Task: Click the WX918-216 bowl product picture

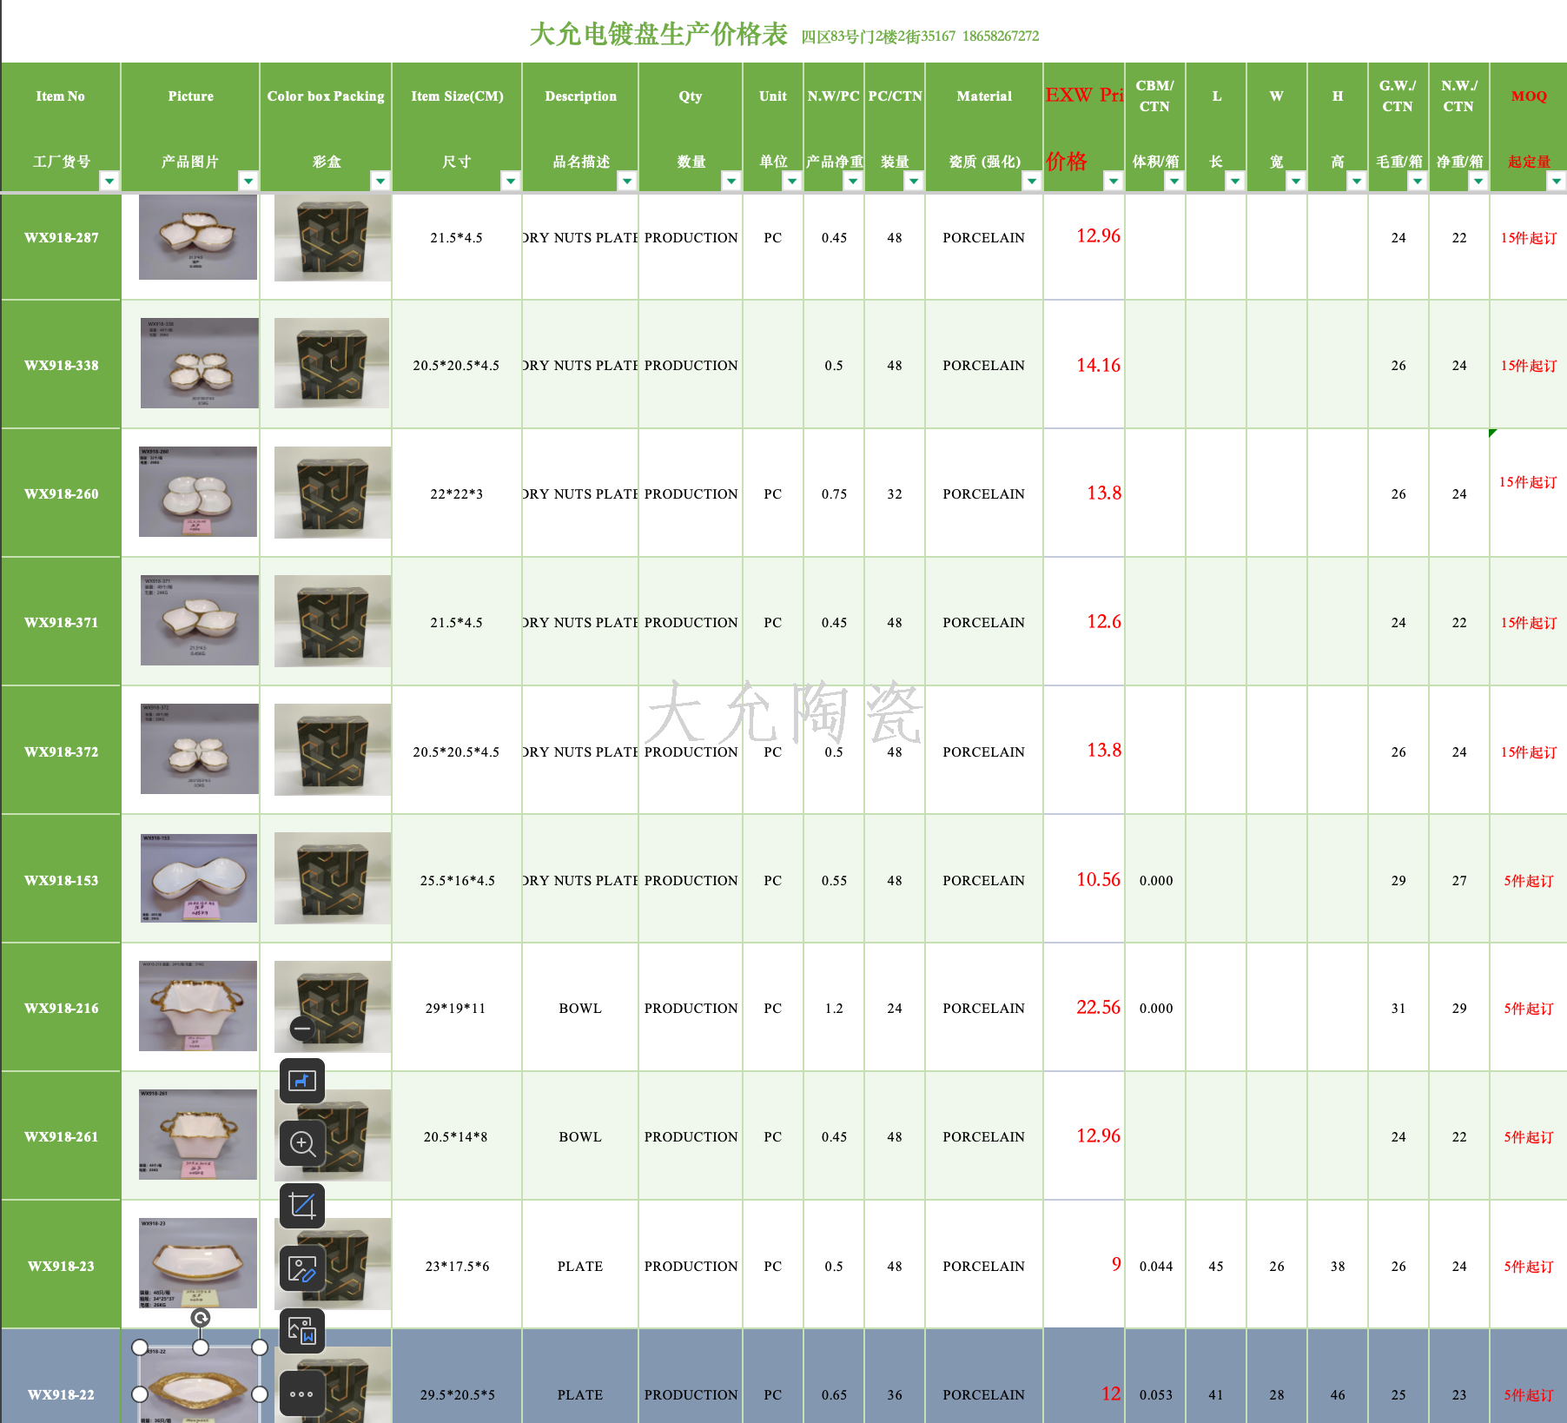Action: pos(198,1006)
